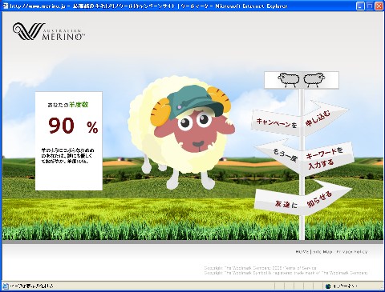Open the Terms of Service link
This screenshot has width=385, height=292.
click(300, 268)
